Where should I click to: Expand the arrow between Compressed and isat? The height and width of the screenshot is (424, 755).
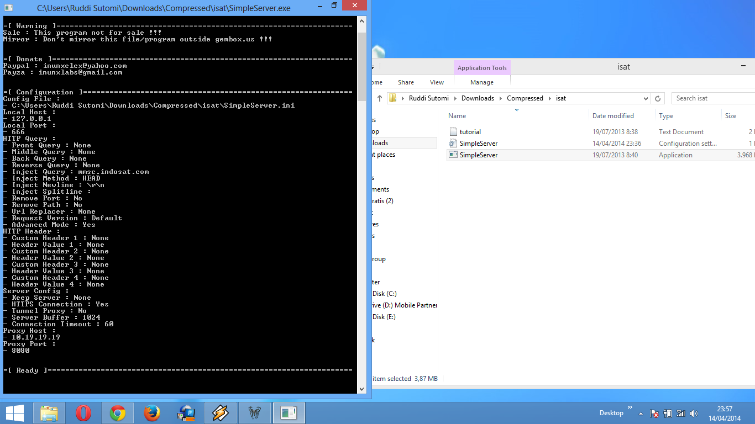tap(549, 98)
